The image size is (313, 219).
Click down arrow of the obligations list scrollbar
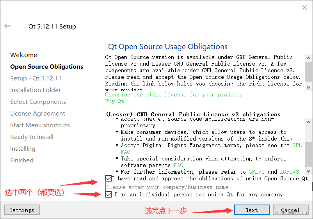308,171
